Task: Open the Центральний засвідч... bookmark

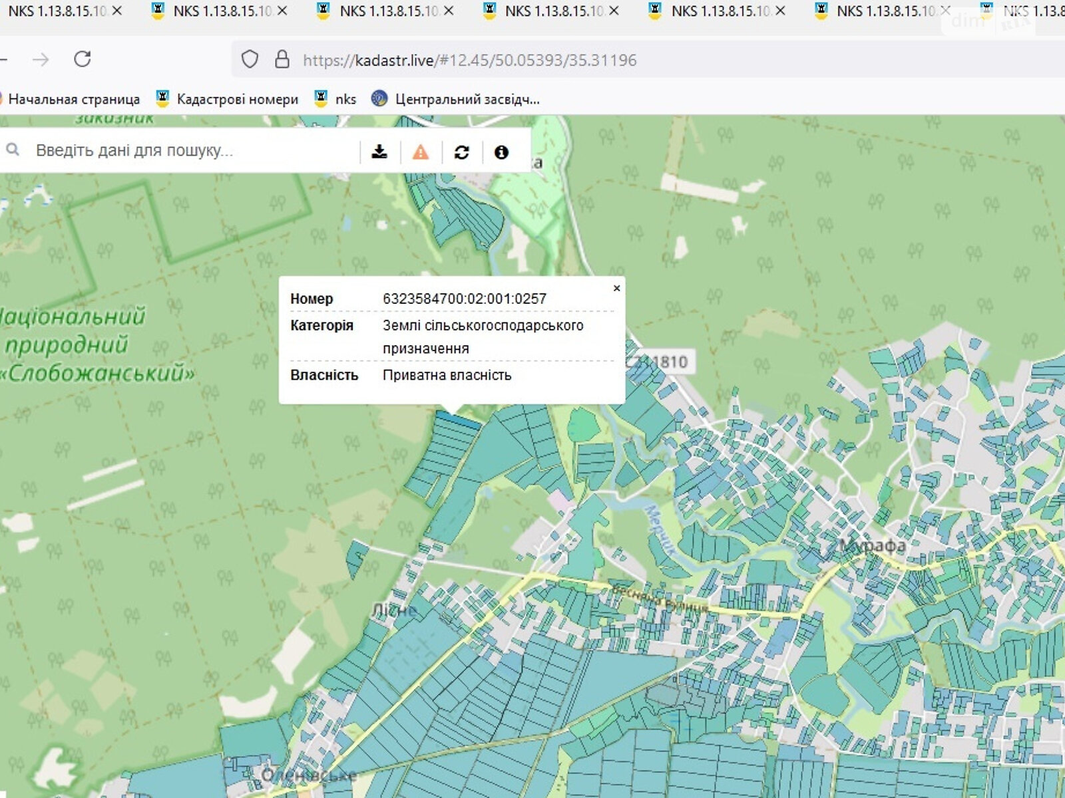Action: (455, 100)
